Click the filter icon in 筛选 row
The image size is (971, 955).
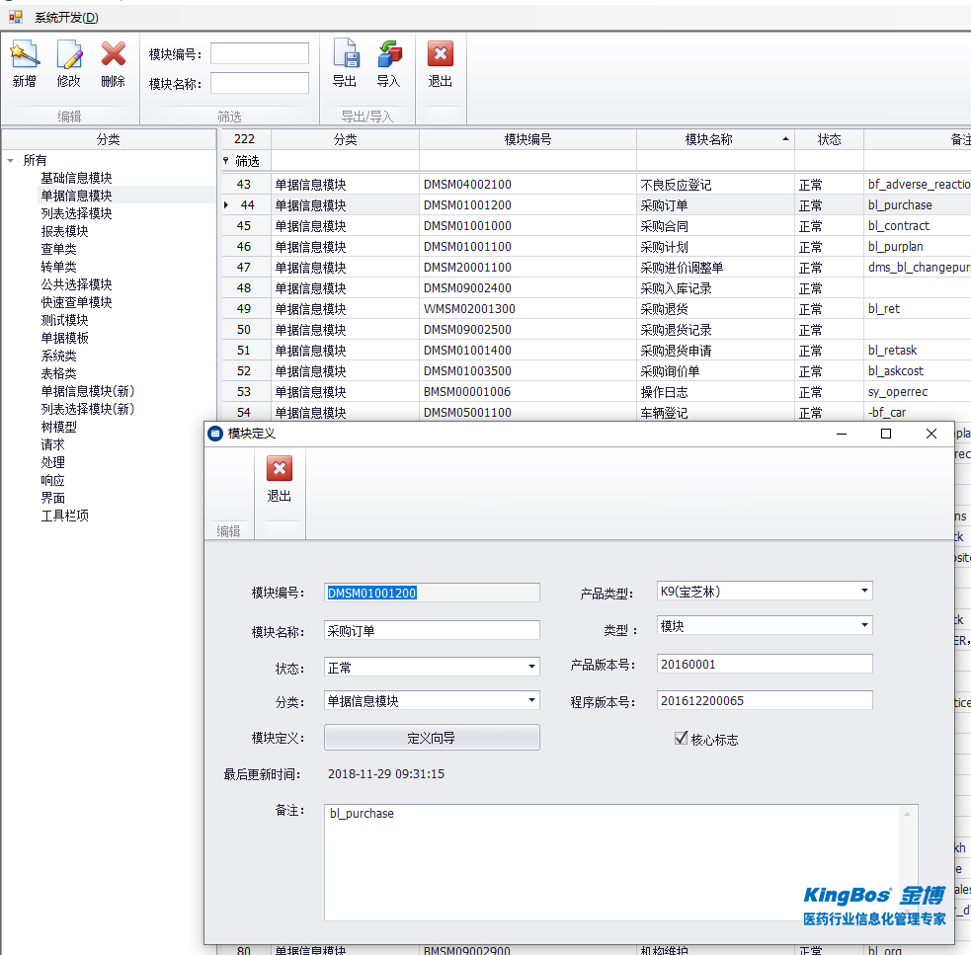(x=226, y=160)
